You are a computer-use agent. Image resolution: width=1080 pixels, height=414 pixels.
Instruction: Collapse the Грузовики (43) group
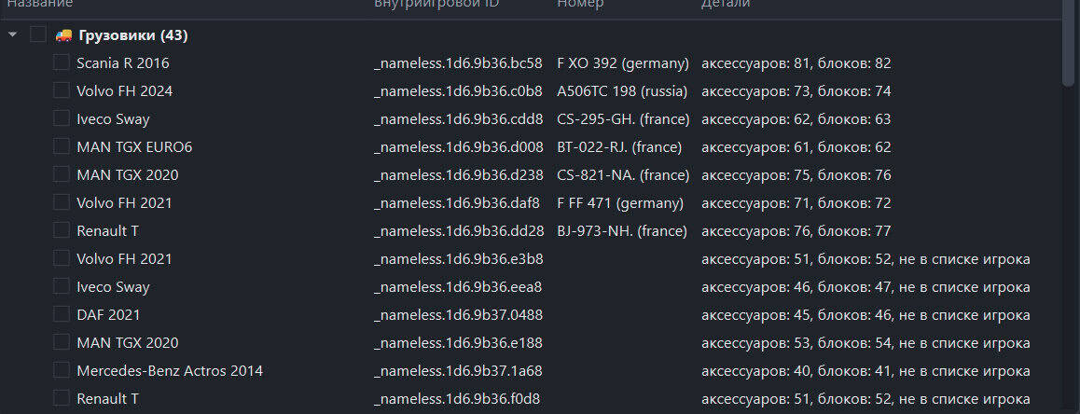[x=12, y=35]
